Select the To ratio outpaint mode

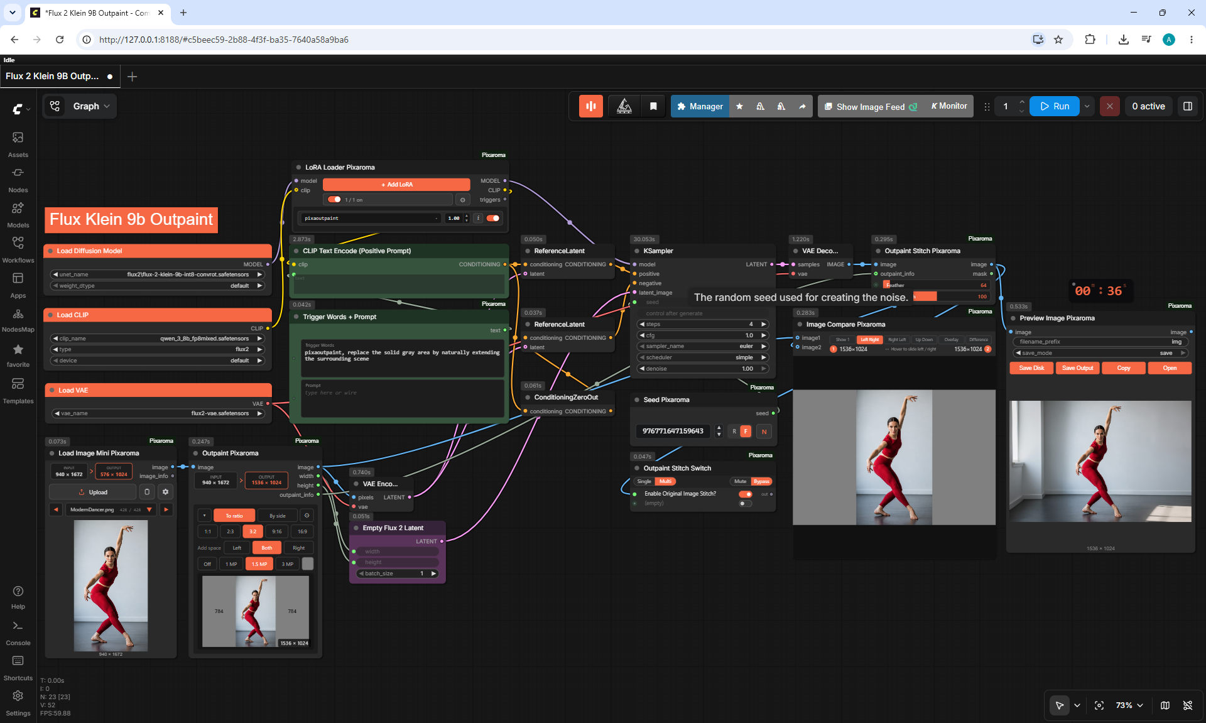point(234,516)
